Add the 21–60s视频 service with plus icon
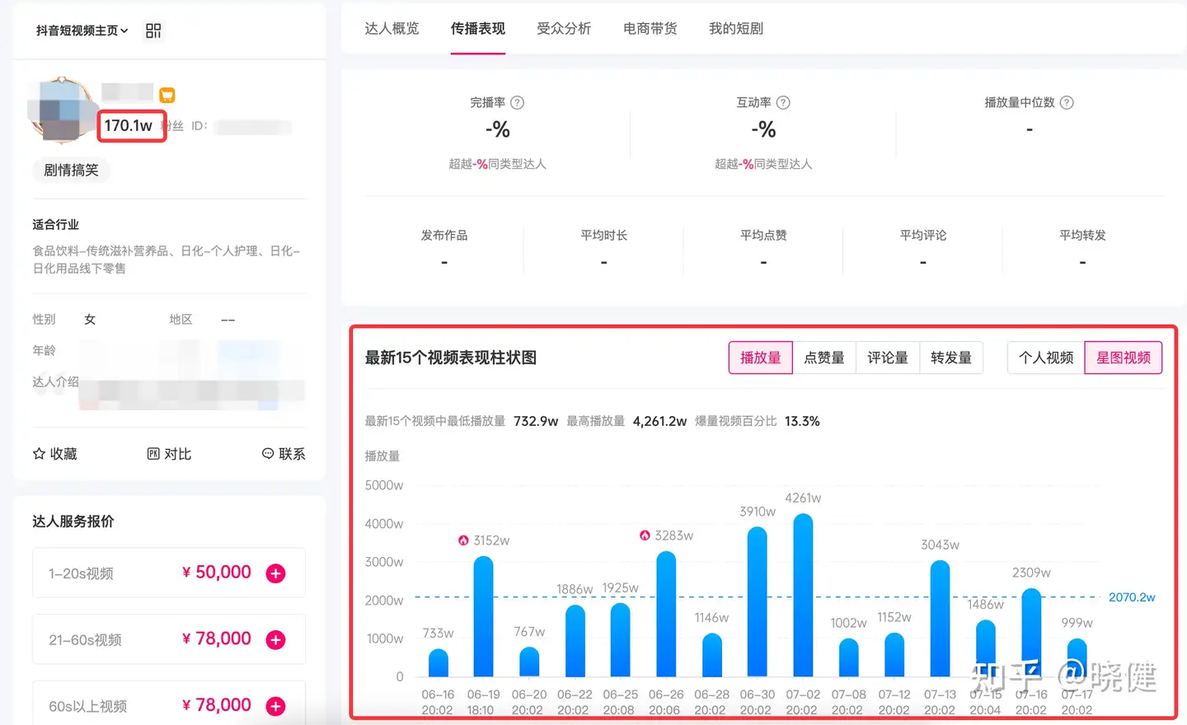1187x725 pixels. pos(275,640)
